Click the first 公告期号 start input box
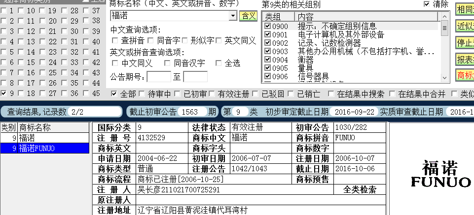Image resolution: width=474 pixels, height=215 pixels. (159, 77)
